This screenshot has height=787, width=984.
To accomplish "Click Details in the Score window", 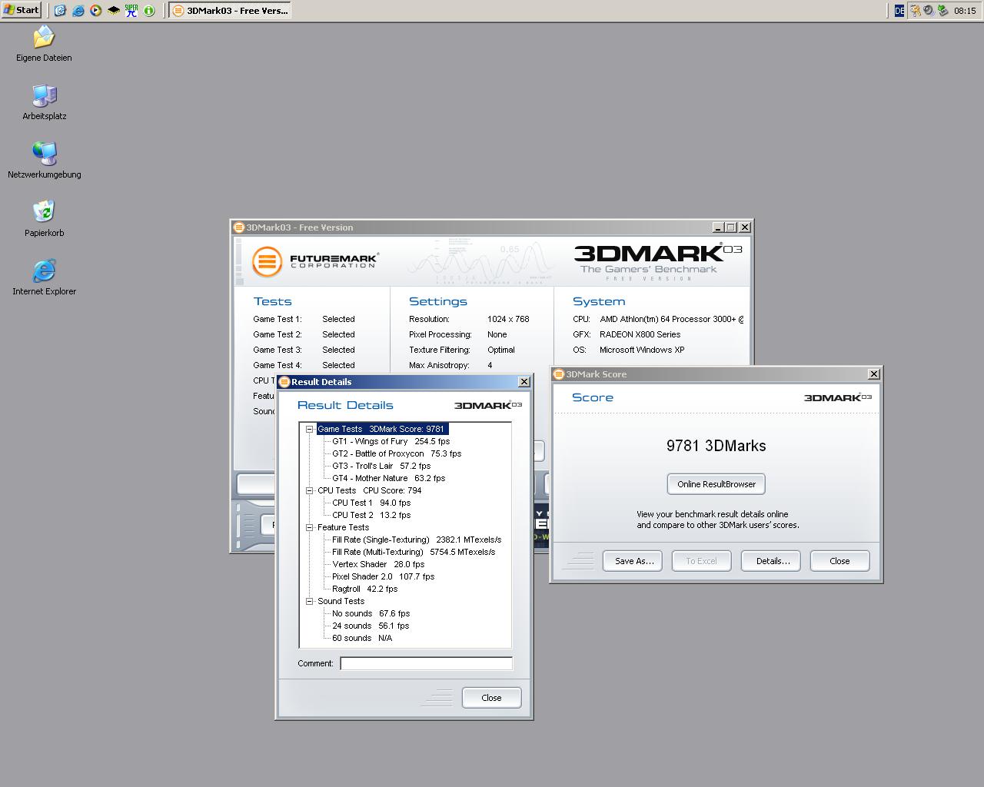I will point(772,561).
